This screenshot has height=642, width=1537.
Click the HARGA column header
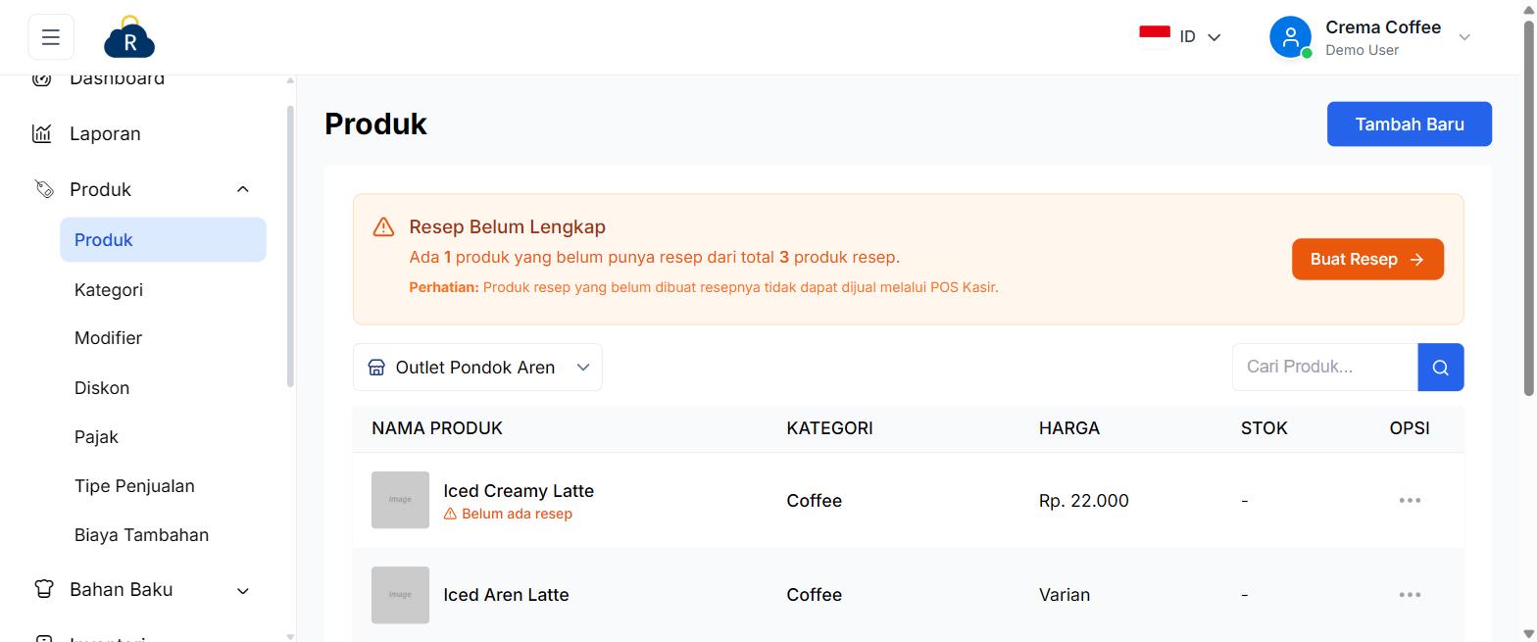(1069, 428)
